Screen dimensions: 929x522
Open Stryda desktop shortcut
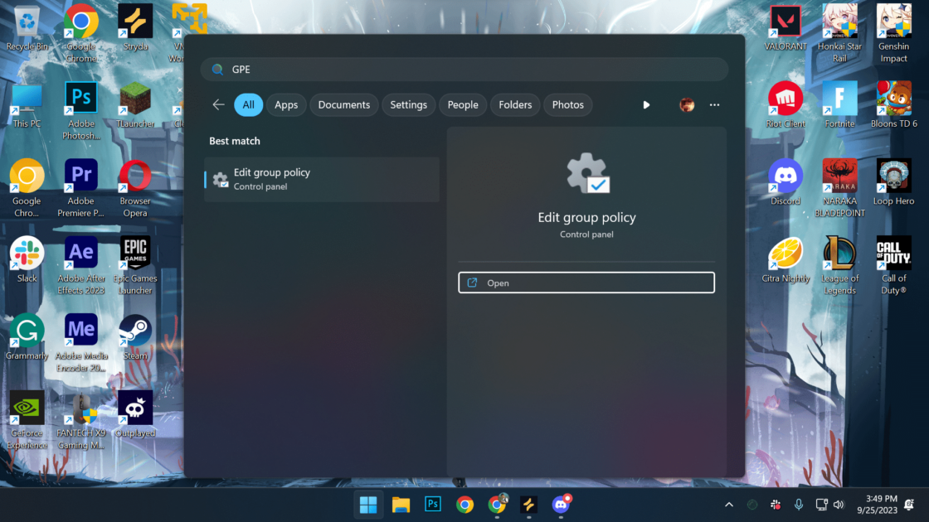[x=135, y=28]
